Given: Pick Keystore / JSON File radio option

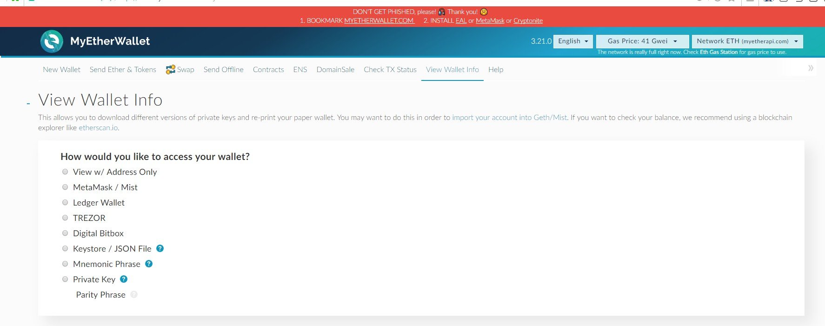Looking at the screenshot, I should click(x=65, y=248).
